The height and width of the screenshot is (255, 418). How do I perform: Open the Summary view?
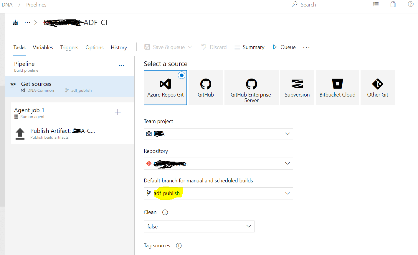pos(249,47)
